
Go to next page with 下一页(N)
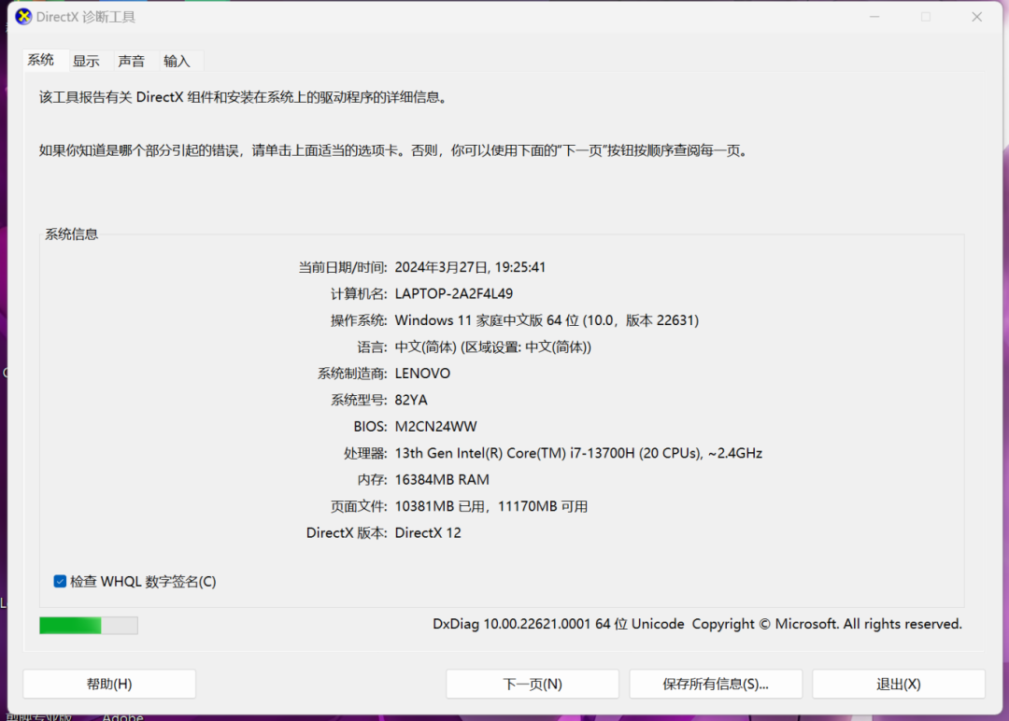pos(533,684)
